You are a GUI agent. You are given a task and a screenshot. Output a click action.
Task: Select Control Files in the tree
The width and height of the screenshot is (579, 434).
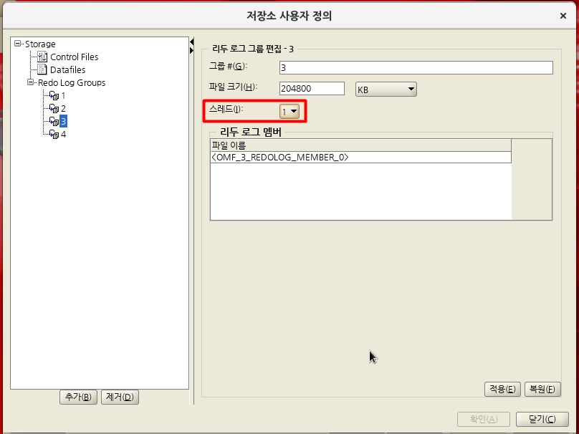(x=75, y=57)
